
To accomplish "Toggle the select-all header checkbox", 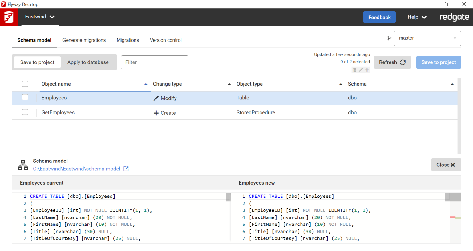I will (25, 84).
